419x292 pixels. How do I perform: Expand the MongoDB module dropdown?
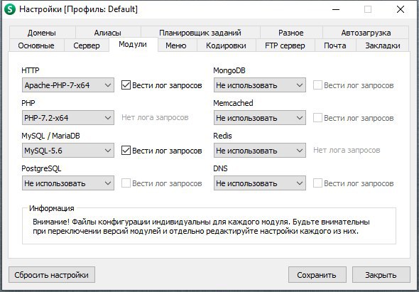tap(260, 85)
